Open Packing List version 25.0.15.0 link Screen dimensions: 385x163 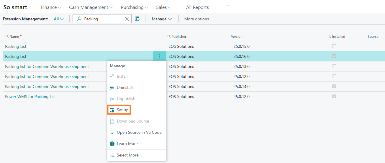pos(16,46)
